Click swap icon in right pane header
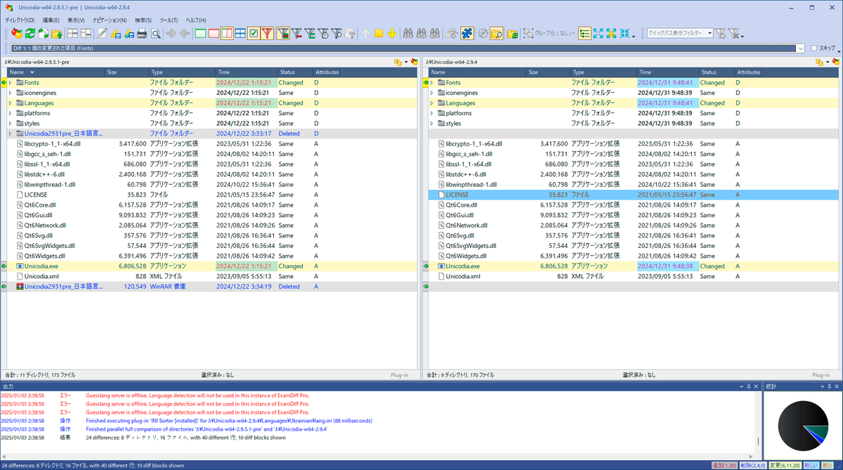The height and width of the screenshot is (470, 843). [x=835, y=63]
